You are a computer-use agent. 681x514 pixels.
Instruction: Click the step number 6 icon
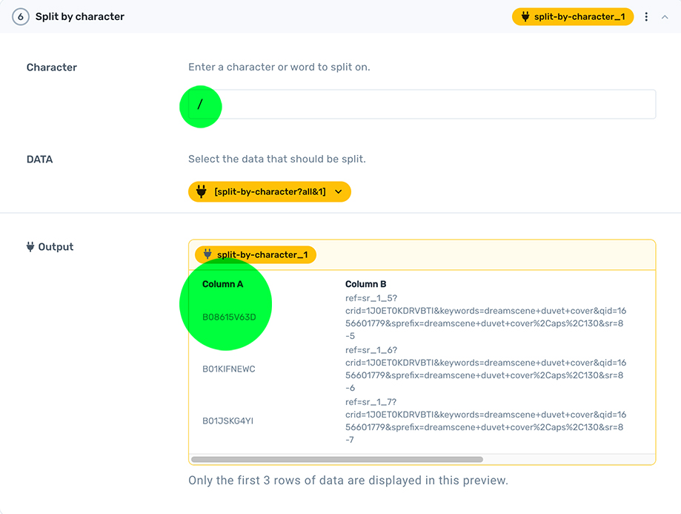21,16
